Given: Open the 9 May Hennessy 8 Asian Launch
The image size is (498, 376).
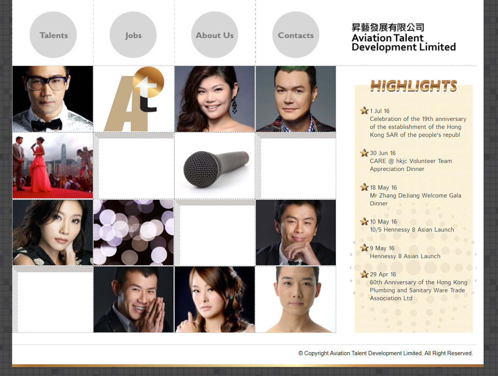Looking at the screenshot, I should [405, 256].
